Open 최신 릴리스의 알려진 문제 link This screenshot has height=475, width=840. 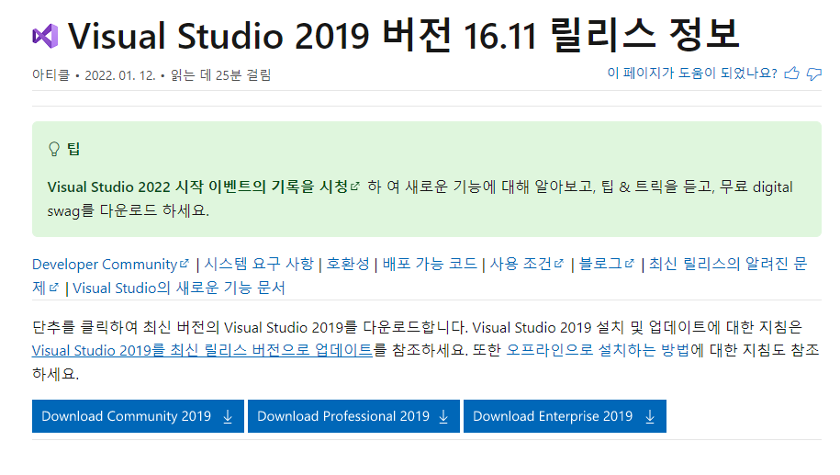[x=727, y=265]
